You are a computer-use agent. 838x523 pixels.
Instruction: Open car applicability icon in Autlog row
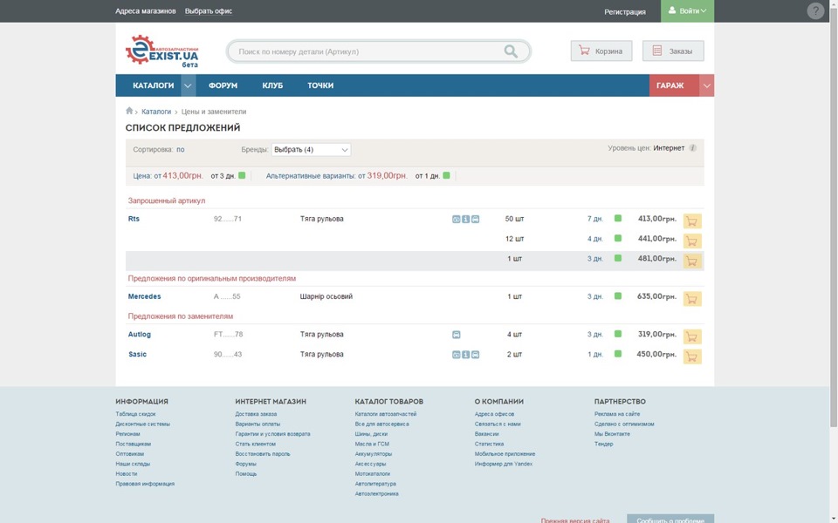pyautogui.click(x=456, y=335)
